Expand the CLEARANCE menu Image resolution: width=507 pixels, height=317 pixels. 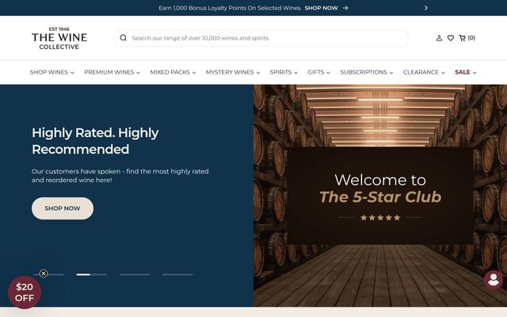pyautogui.click(x=424, y=72)
